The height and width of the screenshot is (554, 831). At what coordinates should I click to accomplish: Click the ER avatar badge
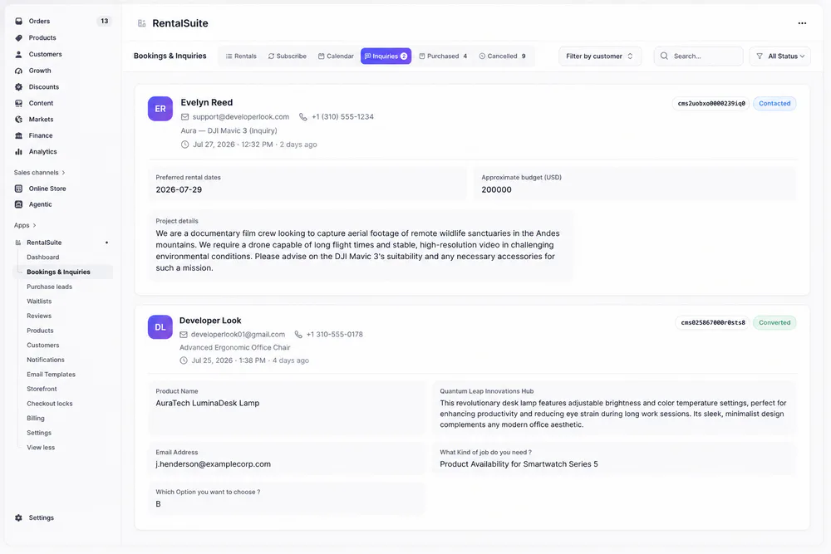[160, 109]
